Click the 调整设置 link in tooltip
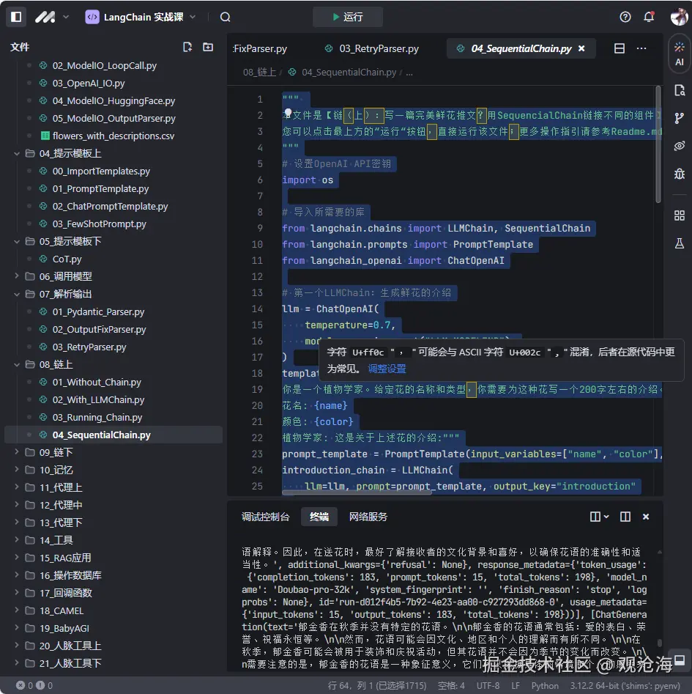The width and height of the screenshot is (692, 694). pos(387,369)
